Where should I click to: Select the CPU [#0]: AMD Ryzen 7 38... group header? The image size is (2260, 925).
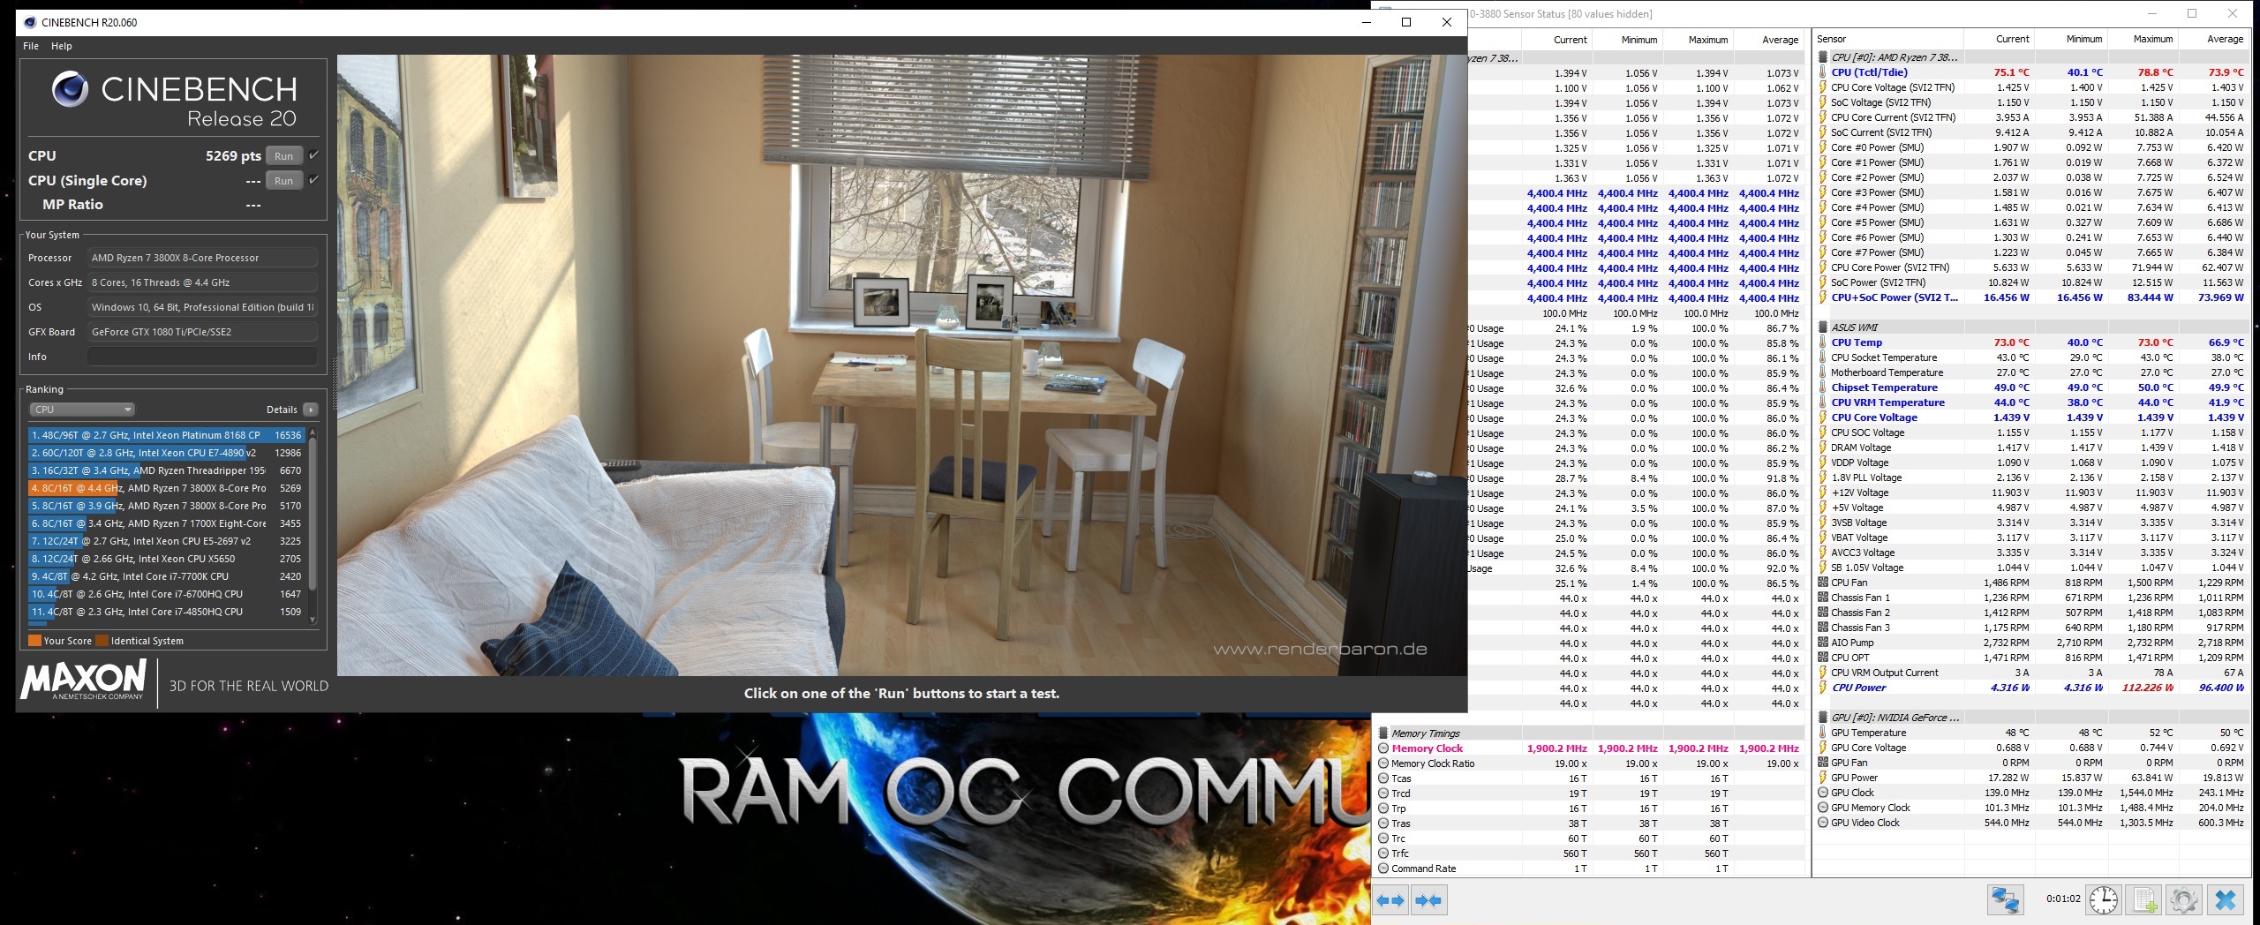tap(2031, 57)
